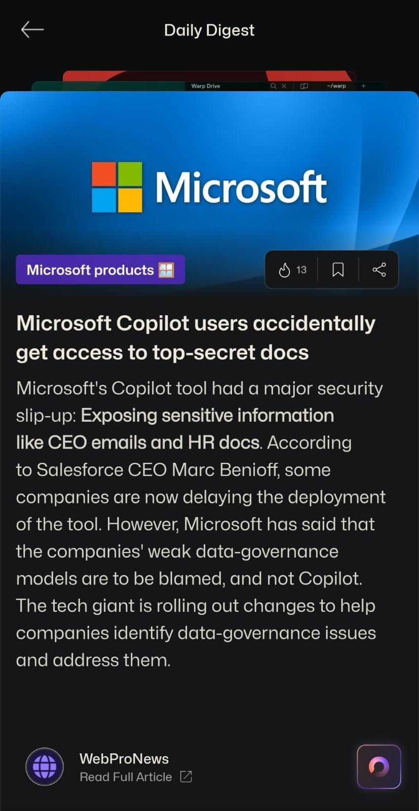Go back using the top-left arrow

(x=32, y=30)
